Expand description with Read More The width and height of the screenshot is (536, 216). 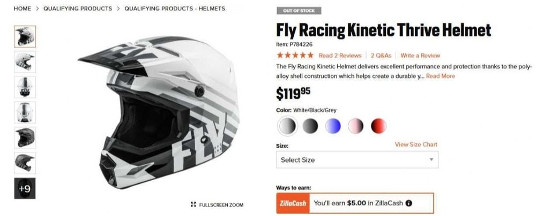441,76
